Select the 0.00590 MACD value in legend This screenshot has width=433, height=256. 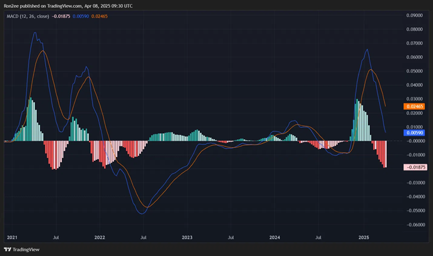click(81, 15)
